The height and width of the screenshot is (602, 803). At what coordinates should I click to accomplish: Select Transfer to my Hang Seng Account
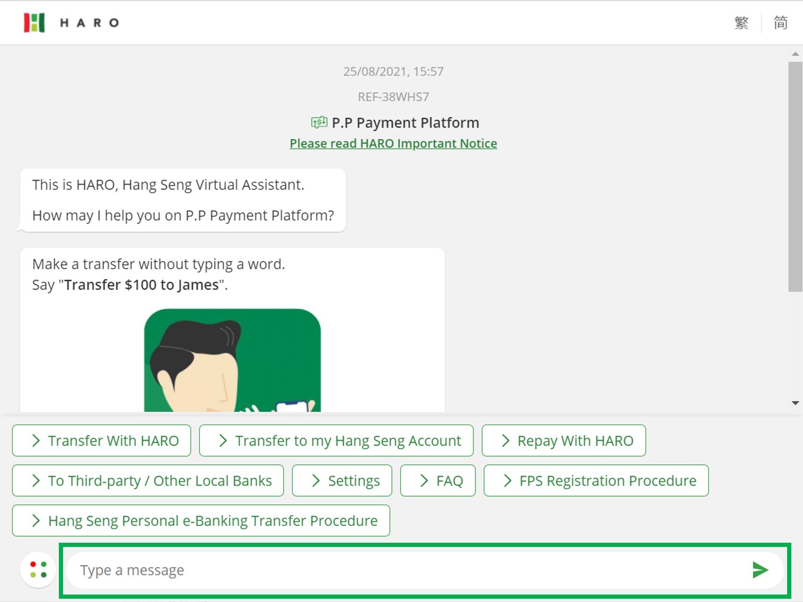(x=336, y=441)
